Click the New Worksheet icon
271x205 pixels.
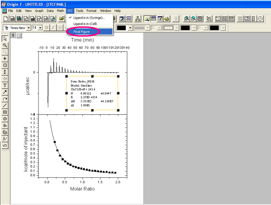pyautogui.click(x=12, y=19)
